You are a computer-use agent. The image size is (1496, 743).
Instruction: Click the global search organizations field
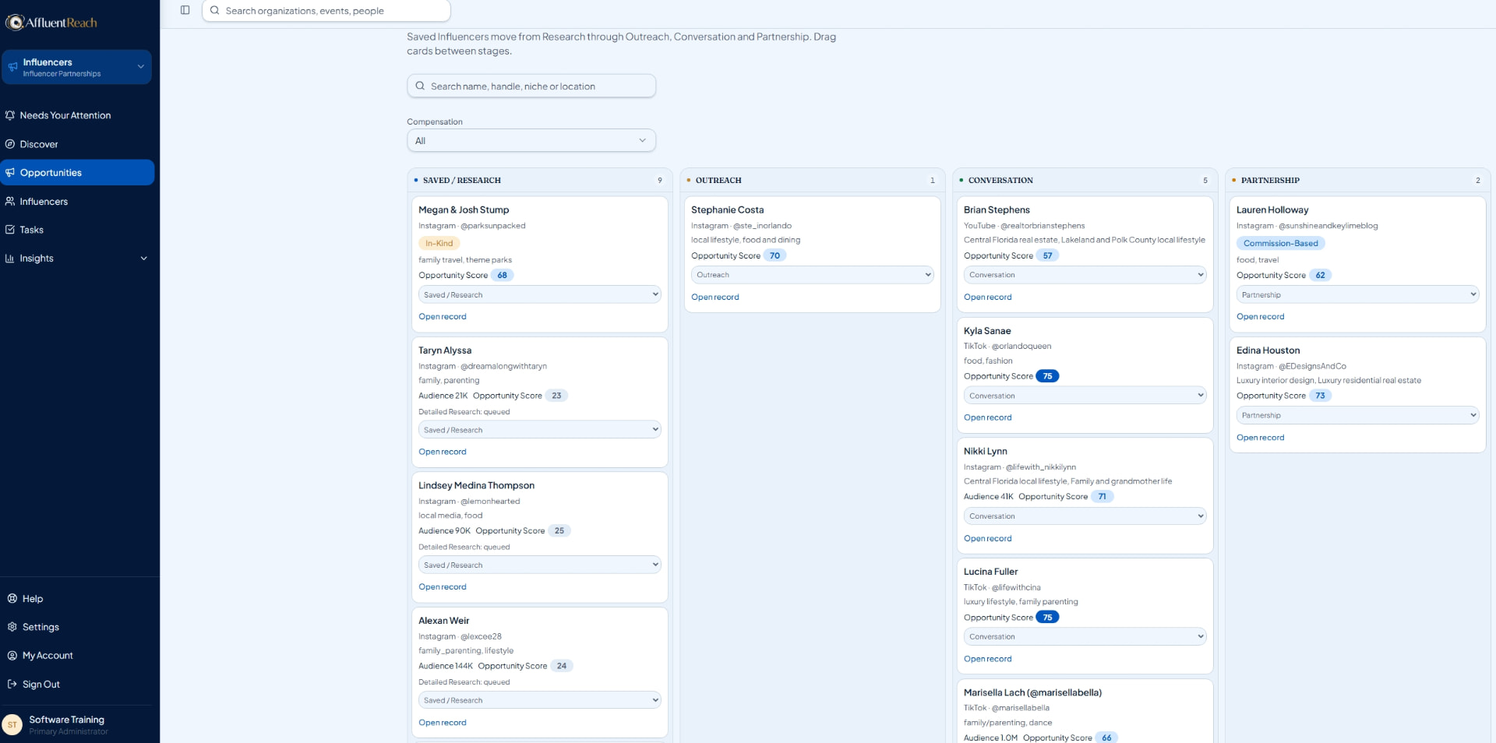pyautogui.click(x=326, y=11)
